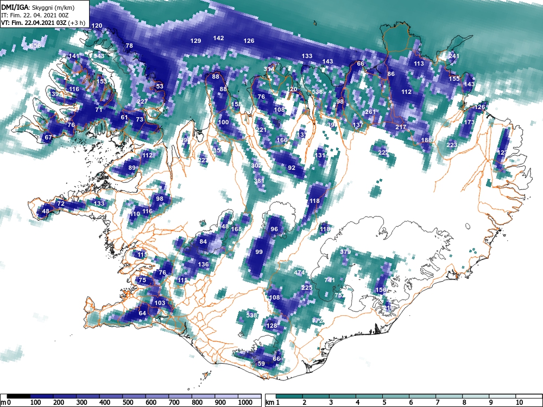Image resolution: width=543 pixels, height=407 pixels.
Task: Select the visibility value 75
Action: coord(142,280)
